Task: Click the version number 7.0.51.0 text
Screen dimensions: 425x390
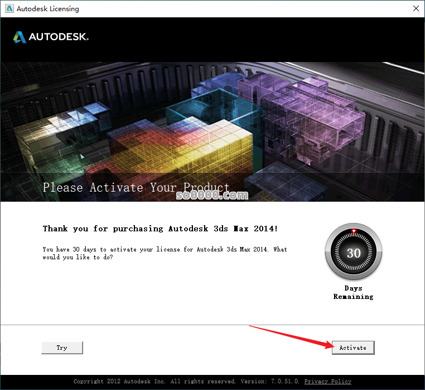Action: [x=285, y=381]
